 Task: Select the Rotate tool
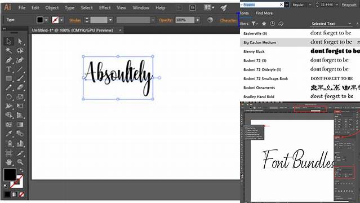point(8,96)
